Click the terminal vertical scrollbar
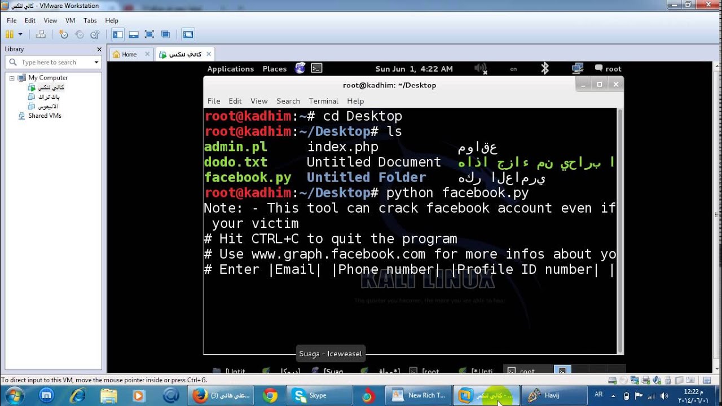Screen dimensions: 722x406 (619, 231)
